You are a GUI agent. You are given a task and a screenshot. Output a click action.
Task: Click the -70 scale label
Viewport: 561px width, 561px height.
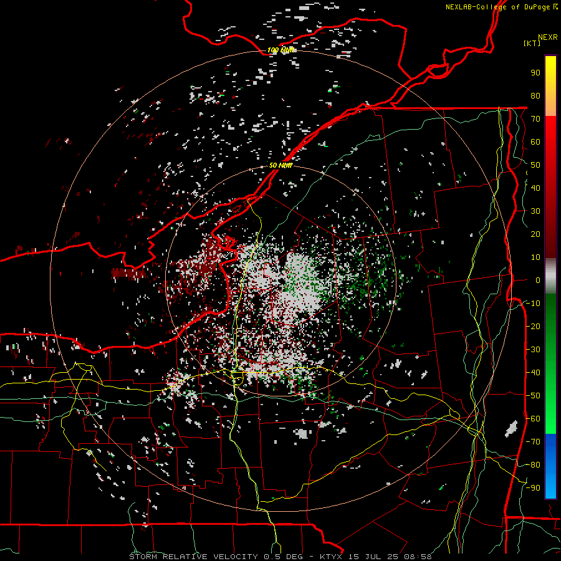pyautogui.click(x=533, y=442)
